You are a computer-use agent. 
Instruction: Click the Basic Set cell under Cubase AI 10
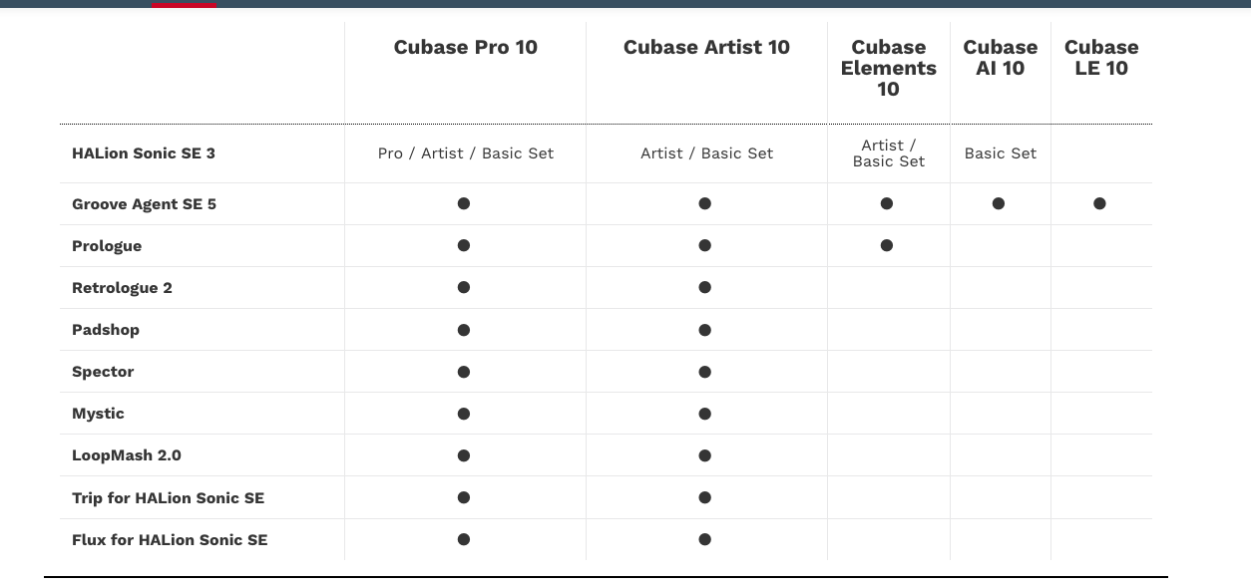coord(1001,153)
